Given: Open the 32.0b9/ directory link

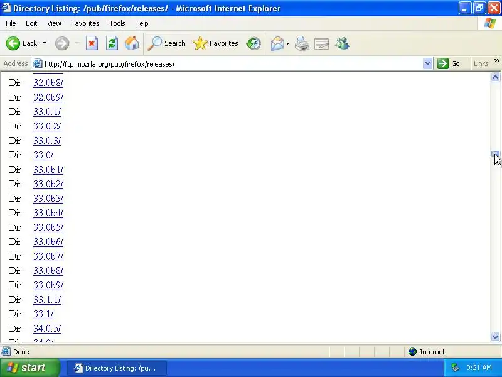Looking at the screenshot, I should [48, 97].
